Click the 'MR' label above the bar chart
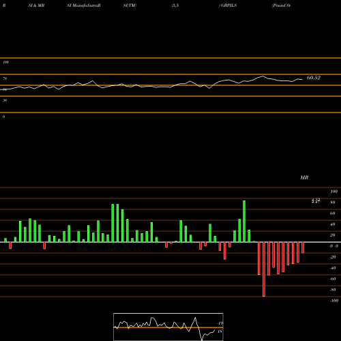 click(304, 177)
